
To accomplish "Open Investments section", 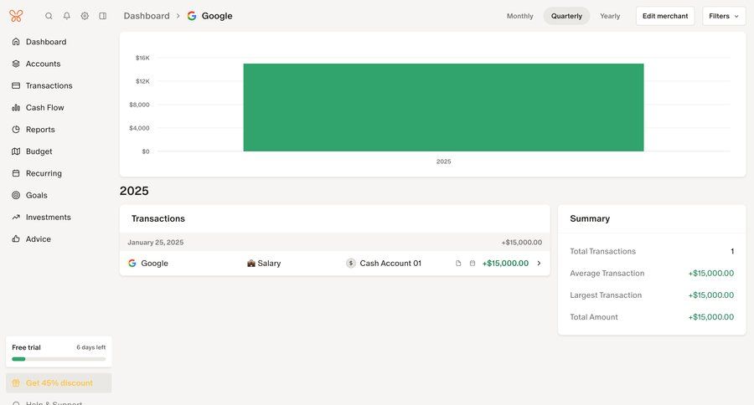I will click(48, 218).
